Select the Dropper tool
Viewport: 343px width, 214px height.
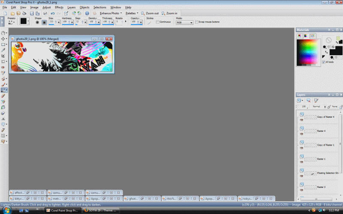click(x=3, y=50)
